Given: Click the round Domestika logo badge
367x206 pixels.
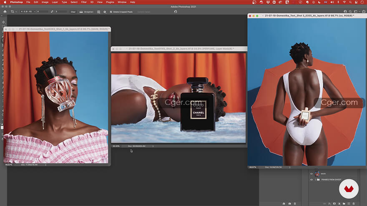Looking at the screenshot, I should pos(349,189).
